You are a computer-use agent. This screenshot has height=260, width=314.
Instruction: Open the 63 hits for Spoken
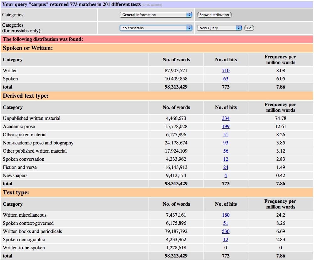point(226,79)
